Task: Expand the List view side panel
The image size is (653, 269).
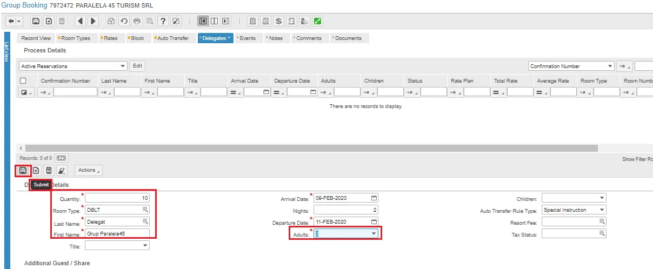Action: coord(6,52)
